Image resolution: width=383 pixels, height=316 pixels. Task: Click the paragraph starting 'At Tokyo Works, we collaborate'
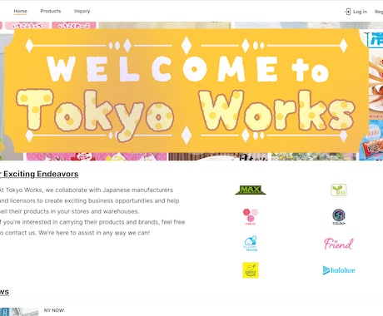coord(92,211)
